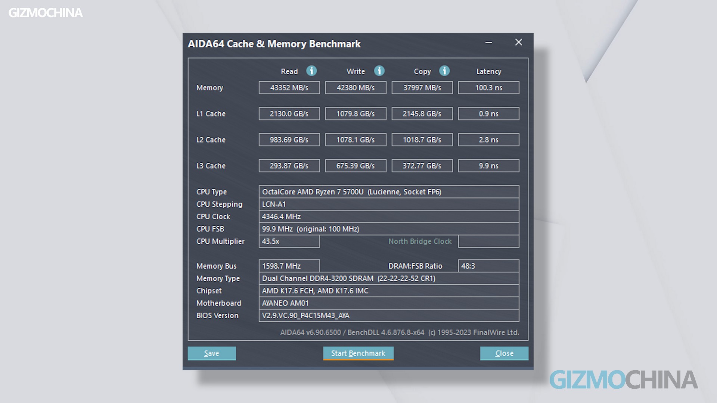This screenshot has width=717, height=403.
Task: Click the window title AIDA64 Cache & Memory Benchmark
Action: tap(274, 44)
